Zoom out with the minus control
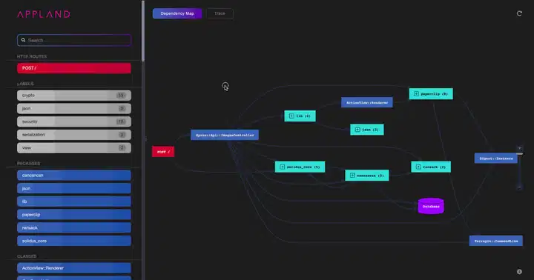This screenshot has width=534, height=280. (519, 187)
